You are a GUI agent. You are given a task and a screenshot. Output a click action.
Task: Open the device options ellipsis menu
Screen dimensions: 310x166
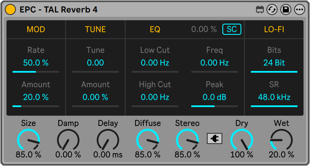pos(300,9)
